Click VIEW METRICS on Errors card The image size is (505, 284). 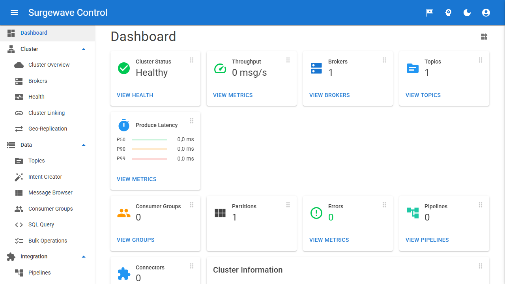click(x=329, y=240)
